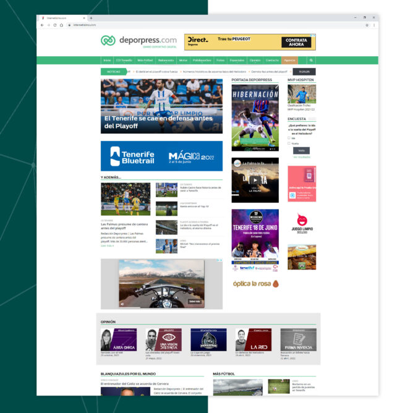
Task: Play the La Palma video
Action: [255, 180]
